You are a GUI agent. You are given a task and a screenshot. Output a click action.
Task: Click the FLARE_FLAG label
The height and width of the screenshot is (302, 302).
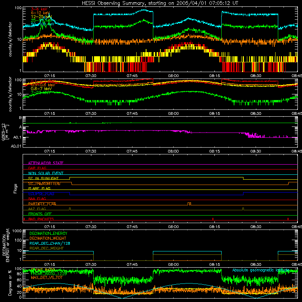(39, 188)
